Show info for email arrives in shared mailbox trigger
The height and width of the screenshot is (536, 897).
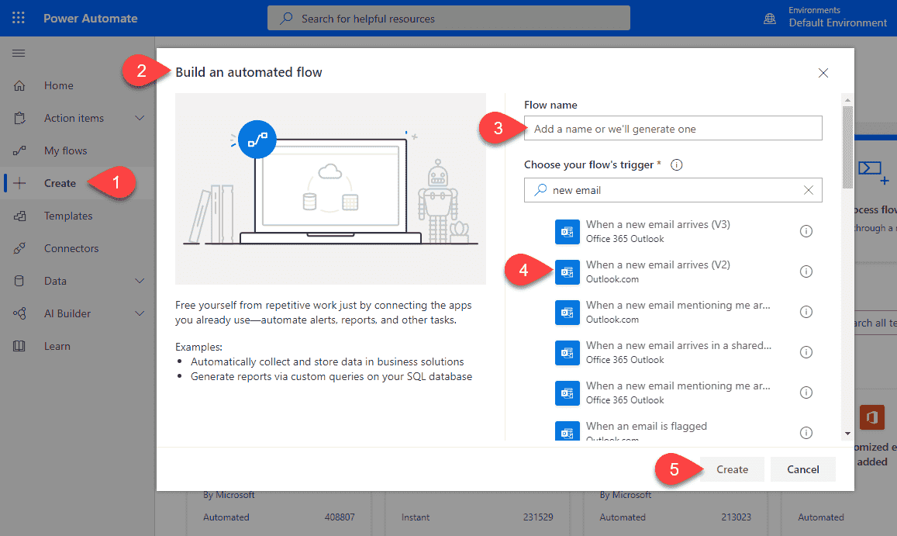click(806, 352)
